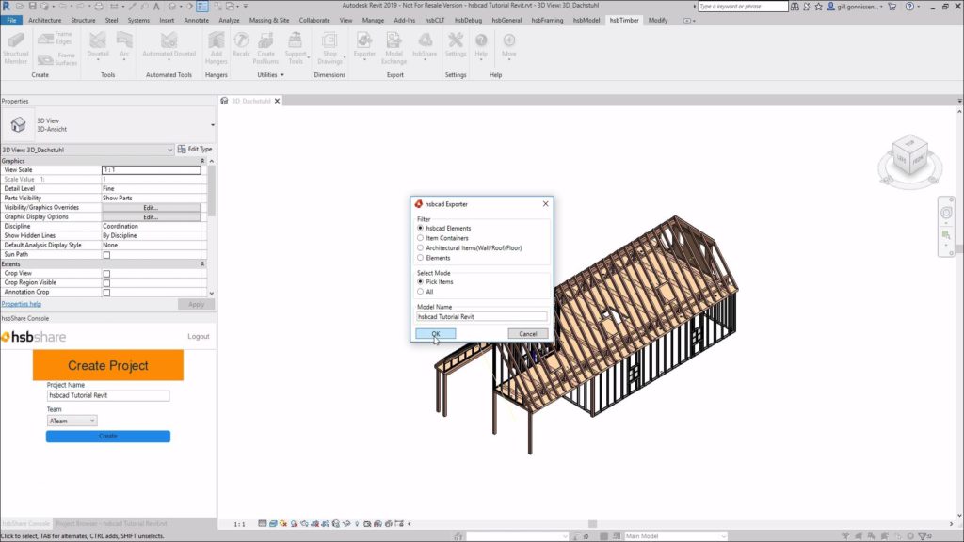Open the Properties help link

click(22, 304)
